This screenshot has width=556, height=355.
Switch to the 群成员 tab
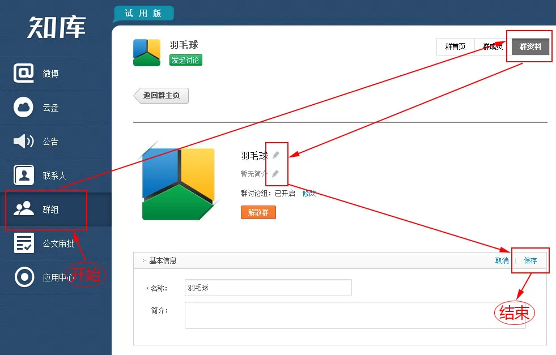click(x=493, y=46)
